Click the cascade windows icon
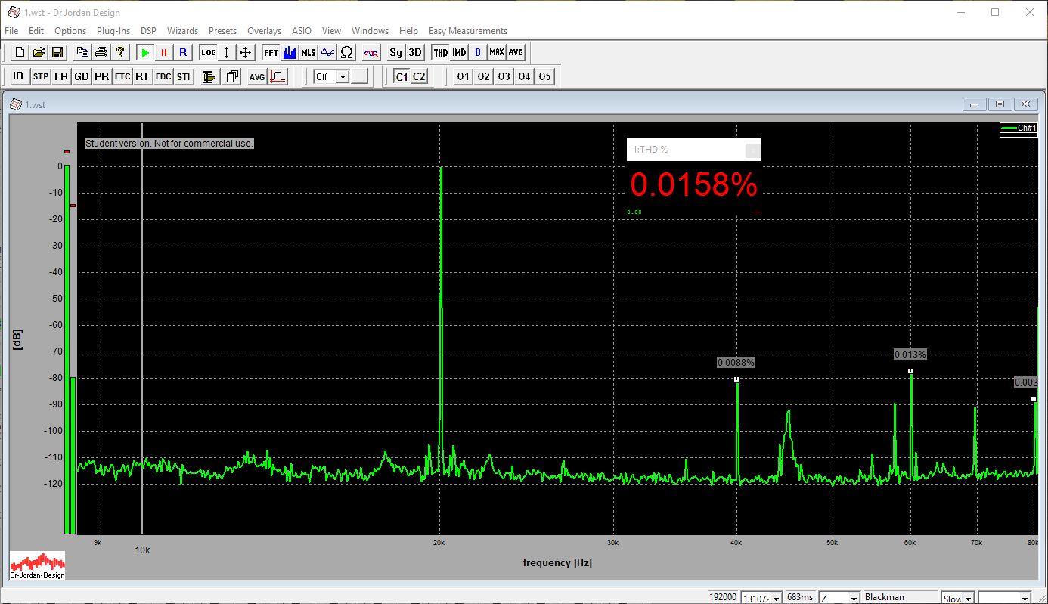 tap(232, 76)
